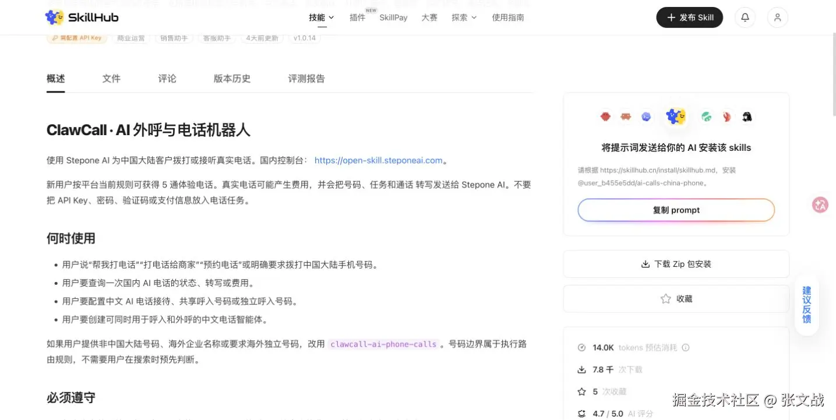This screenshot has width=836, height=420.
Task: Click the star icon beside 5 次收藏
Action: (x=581, y=391)
